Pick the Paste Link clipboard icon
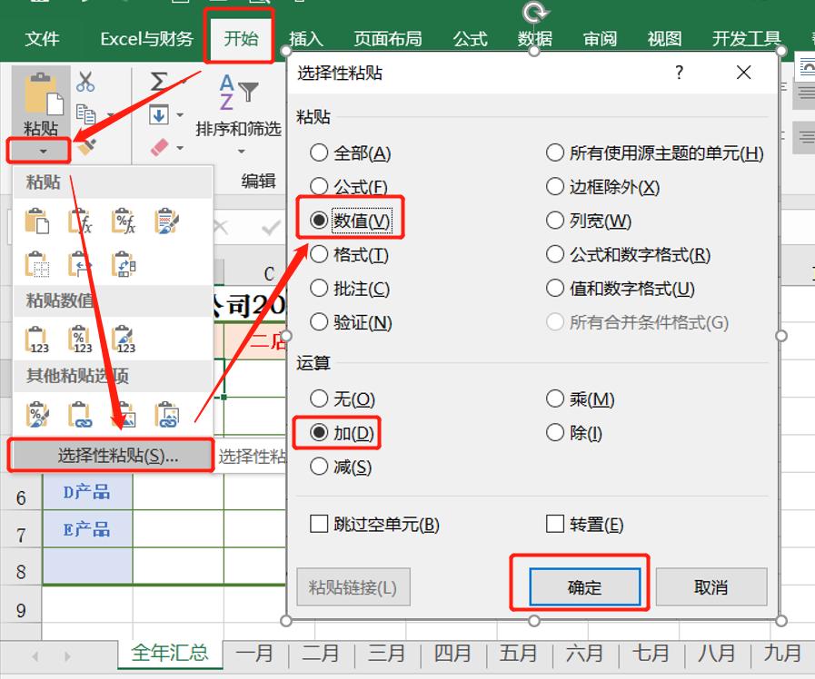This screenshot has width=815, height=679. pos(79,414)
